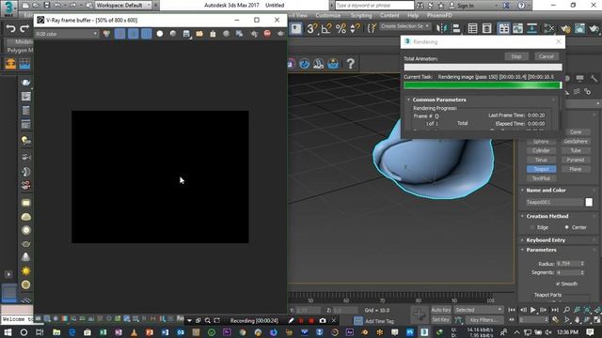Viewport: 602px width, 338px height.
Task: Select the Edge creation method radio button
Action: pyautogui.click(x=532, y=227)
